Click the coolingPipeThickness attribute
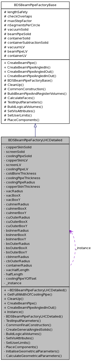This screenshot has width=92, height=361. click(x=22, y=178)
